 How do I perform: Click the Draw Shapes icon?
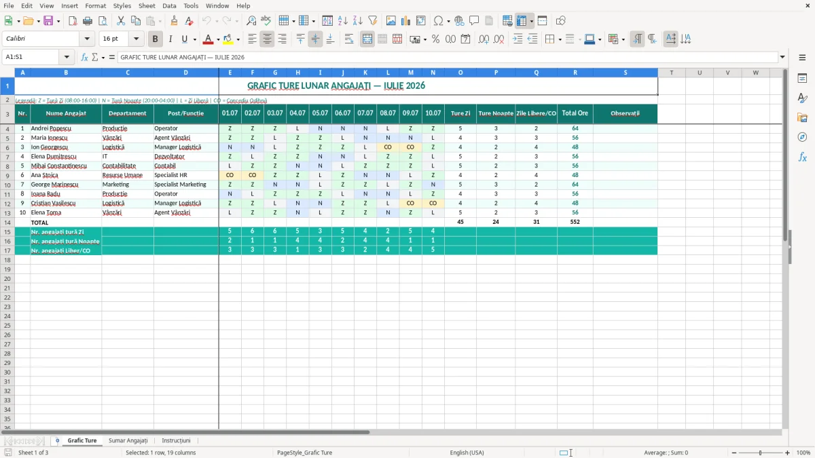tap(560, 21)
